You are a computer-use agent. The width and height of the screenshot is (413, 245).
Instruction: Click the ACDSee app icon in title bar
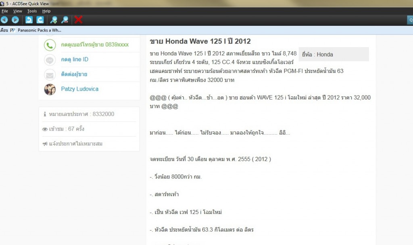2,4
